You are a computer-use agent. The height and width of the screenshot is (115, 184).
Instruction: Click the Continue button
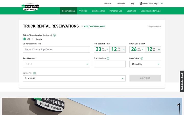point(145,78)
